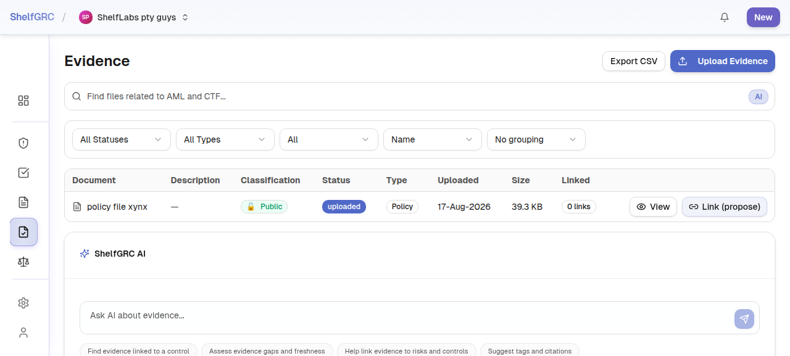The height and width of the screenshot is (356, 790).
Task: Click the Document column header
Action: [x=94, y=180]
